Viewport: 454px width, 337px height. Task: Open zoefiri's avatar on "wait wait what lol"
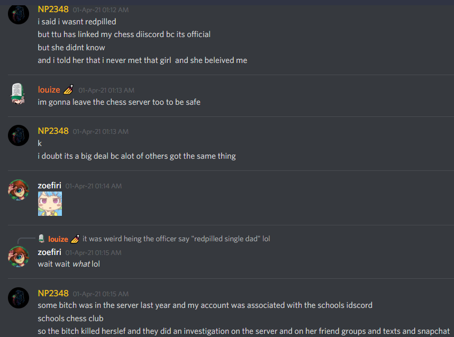pos(18,257)
